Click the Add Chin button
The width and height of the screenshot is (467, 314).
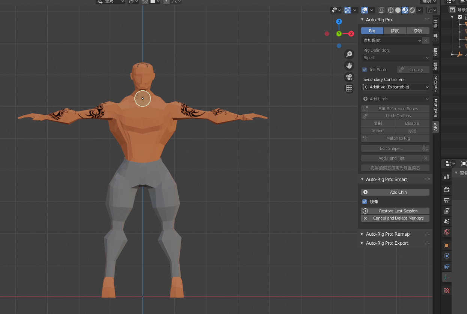coord(395,192)
